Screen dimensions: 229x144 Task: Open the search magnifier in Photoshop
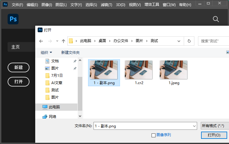216,19
